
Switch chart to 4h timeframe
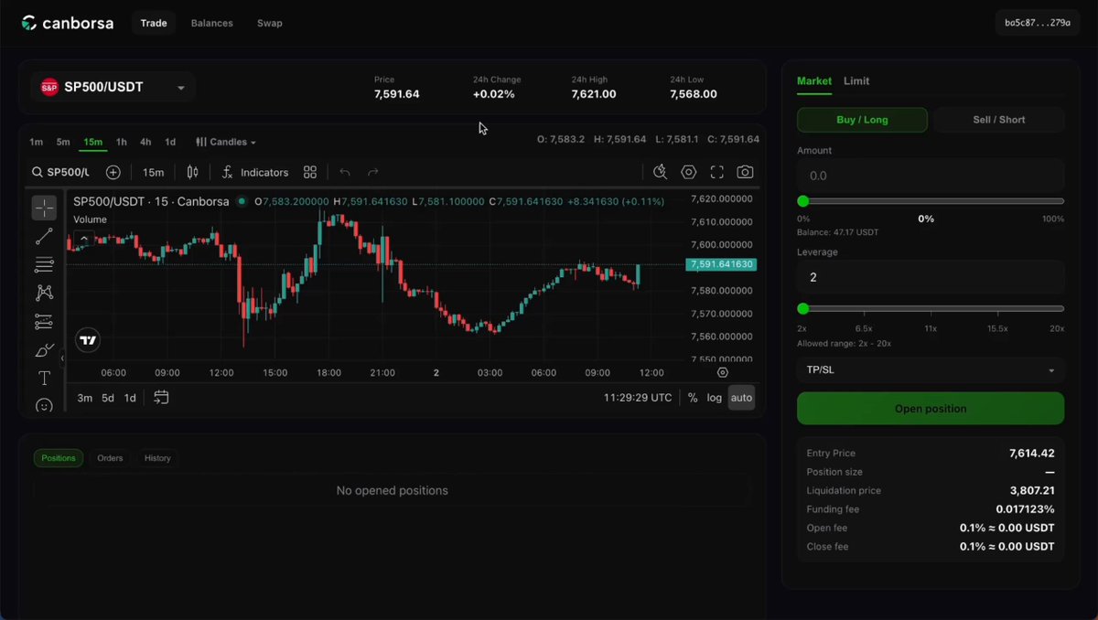(x=145, y=142)
